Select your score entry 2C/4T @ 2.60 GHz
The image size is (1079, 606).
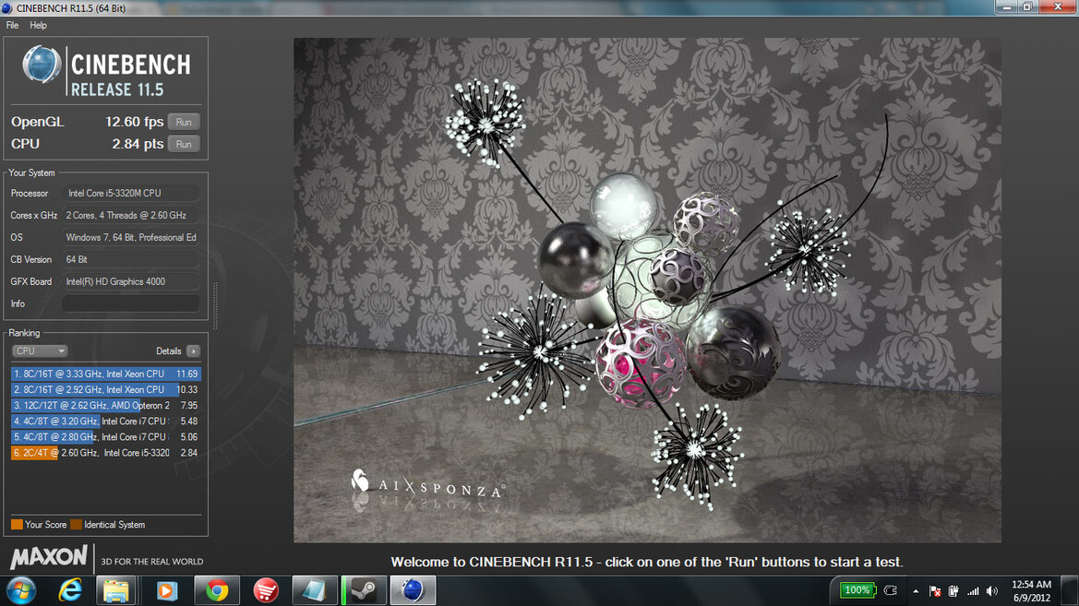click(x=106, y=453)
